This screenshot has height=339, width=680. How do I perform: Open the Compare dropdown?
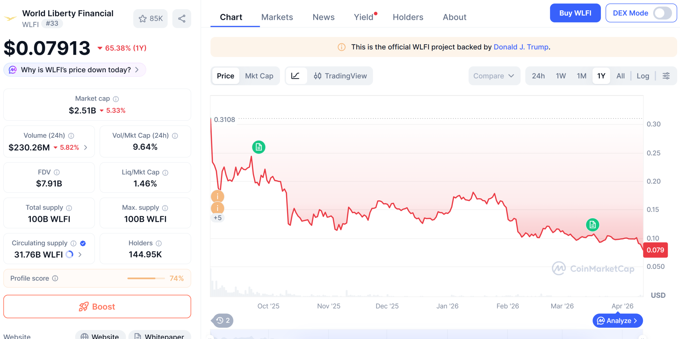pos(494,76)
